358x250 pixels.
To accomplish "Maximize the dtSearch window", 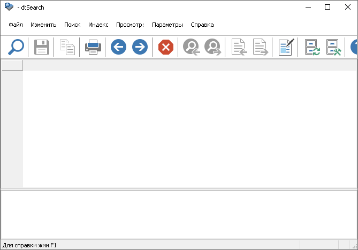I will pyautogui.click(x=327, y=7).
